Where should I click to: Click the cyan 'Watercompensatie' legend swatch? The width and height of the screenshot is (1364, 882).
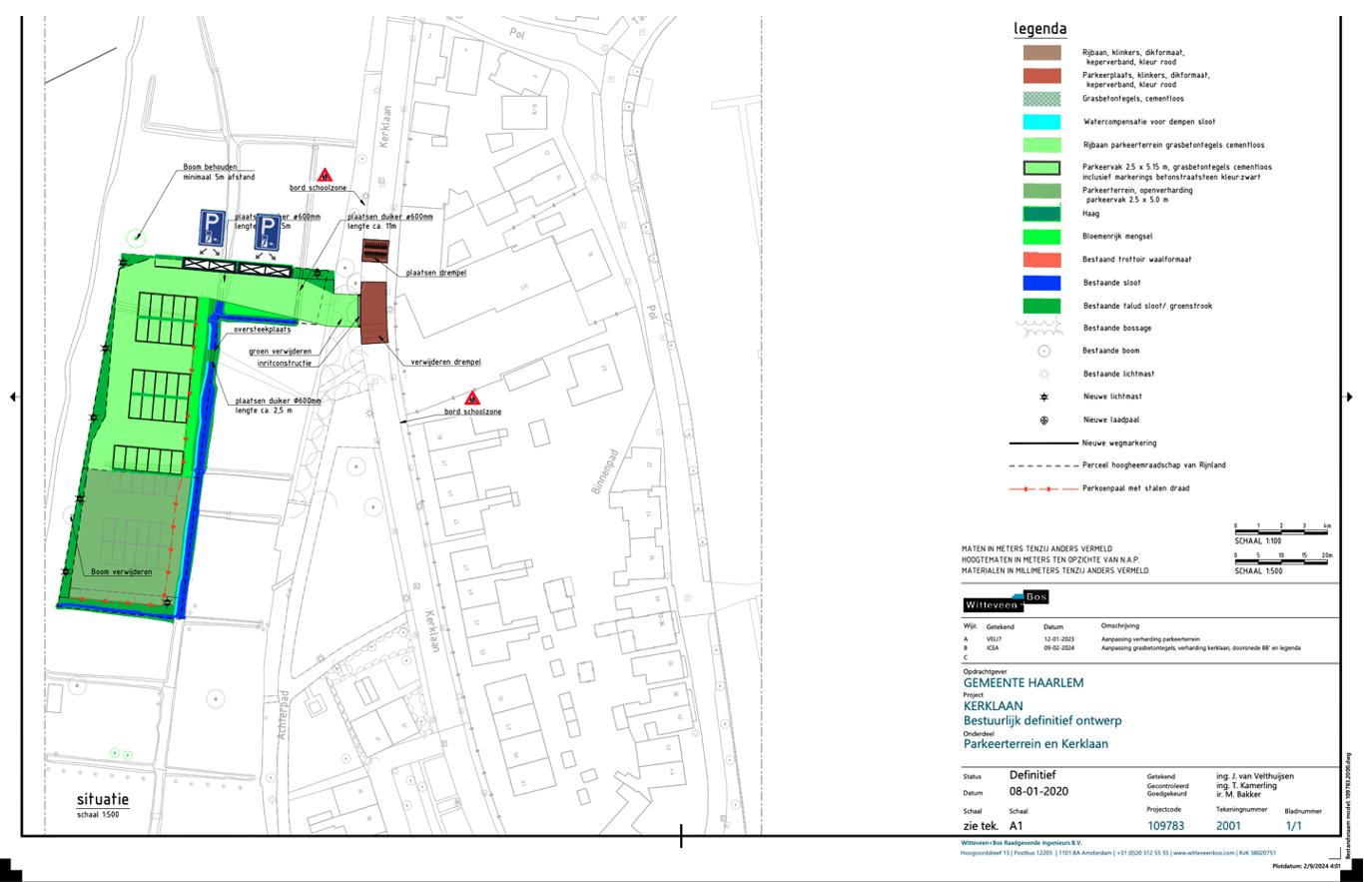pos(1041,122)
